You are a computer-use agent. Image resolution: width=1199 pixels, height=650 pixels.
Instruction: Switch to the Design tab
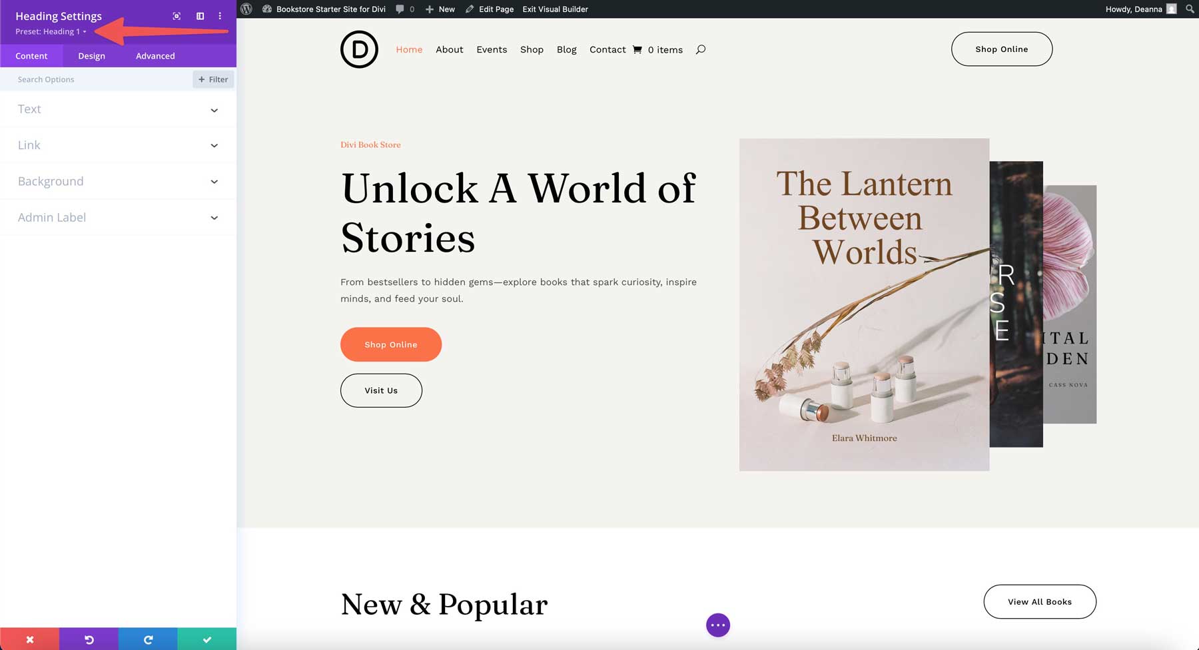[91, 56]
